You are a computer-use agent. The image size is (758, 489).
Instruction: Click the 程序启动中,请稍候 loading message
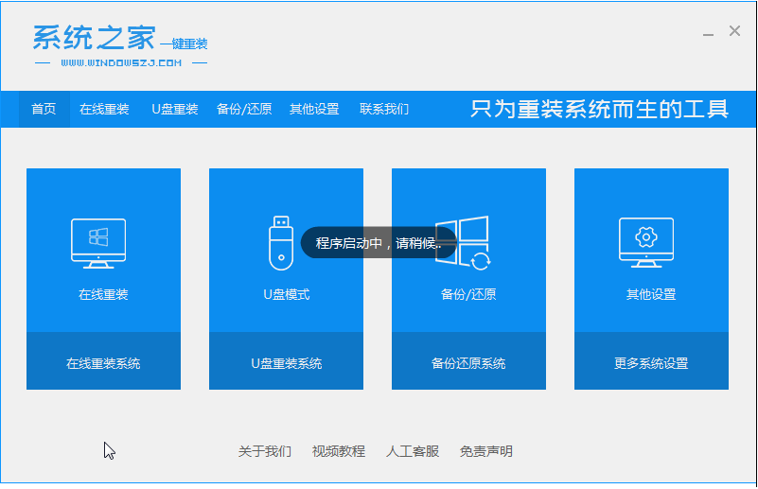tap(379, 242)
